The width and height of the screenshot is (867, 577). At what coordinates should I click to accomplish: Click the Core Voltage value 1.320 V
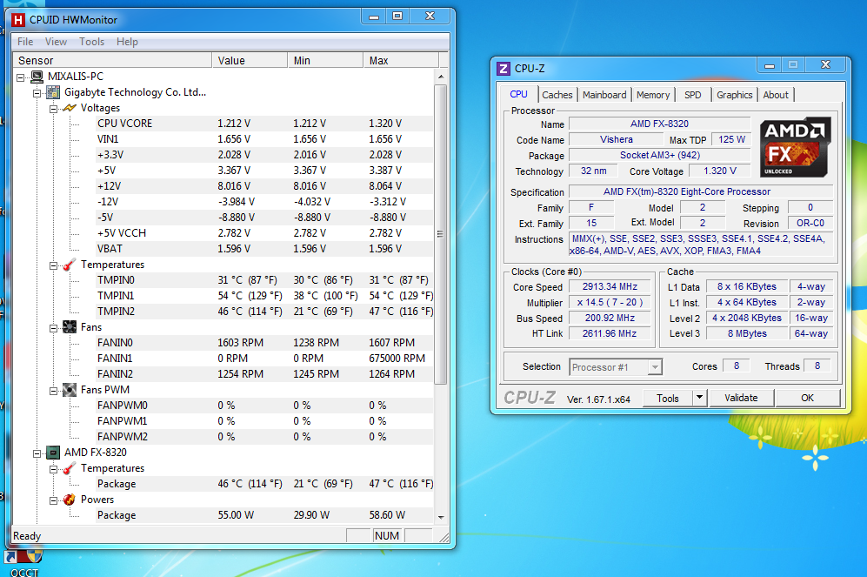720,171
